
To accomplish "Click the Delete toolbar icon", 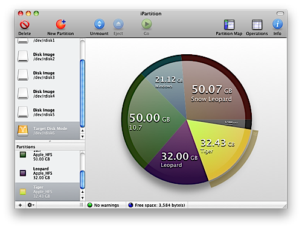I will click(25, 25).
